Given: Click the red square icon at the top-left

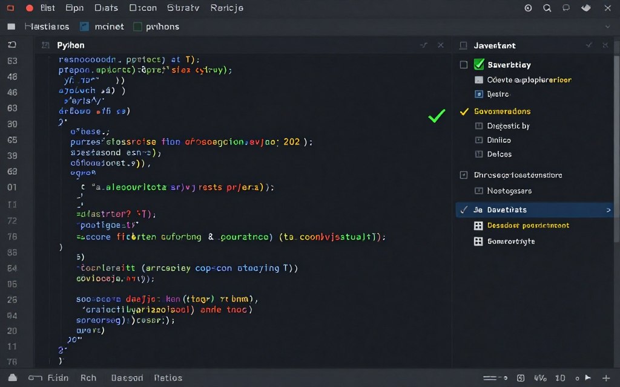Looking at the screenshot, I should (10, 7).
